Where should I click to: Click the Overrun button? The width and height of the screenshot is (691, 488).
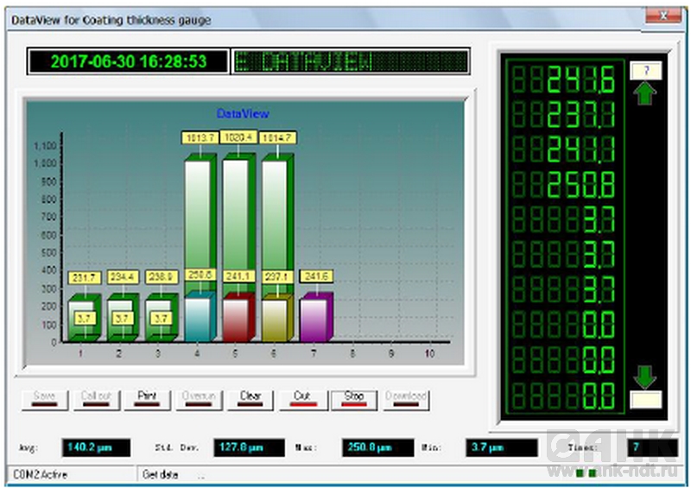point(200,398)
